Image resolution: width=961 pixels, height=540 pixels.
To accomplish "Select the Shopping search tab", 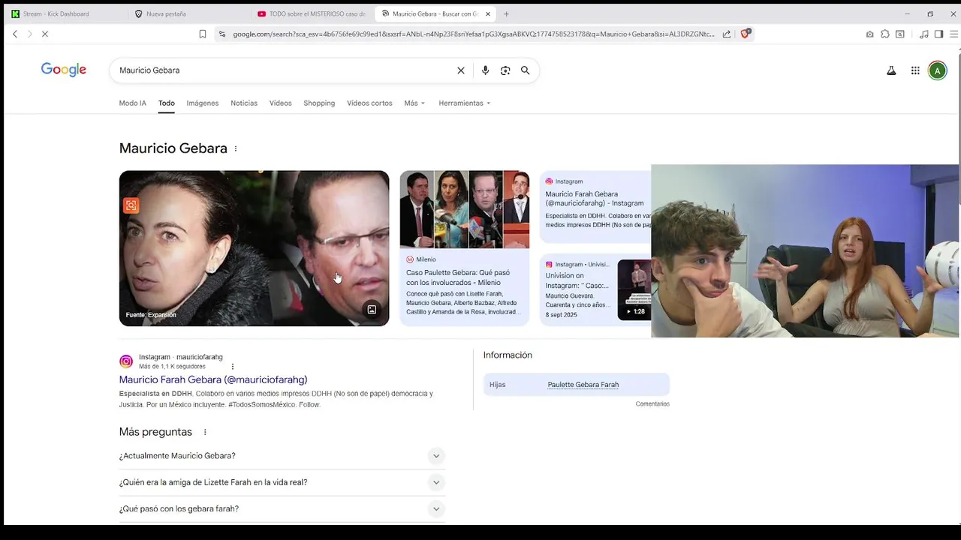I will (x=319, y=103).
